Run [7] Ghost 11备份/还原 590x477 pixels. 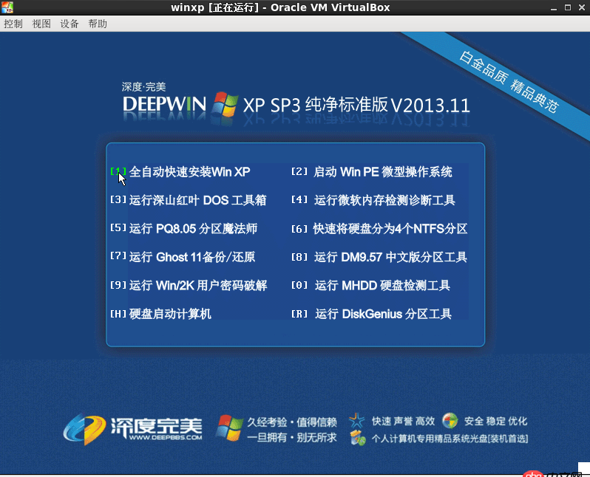(183, 257)
